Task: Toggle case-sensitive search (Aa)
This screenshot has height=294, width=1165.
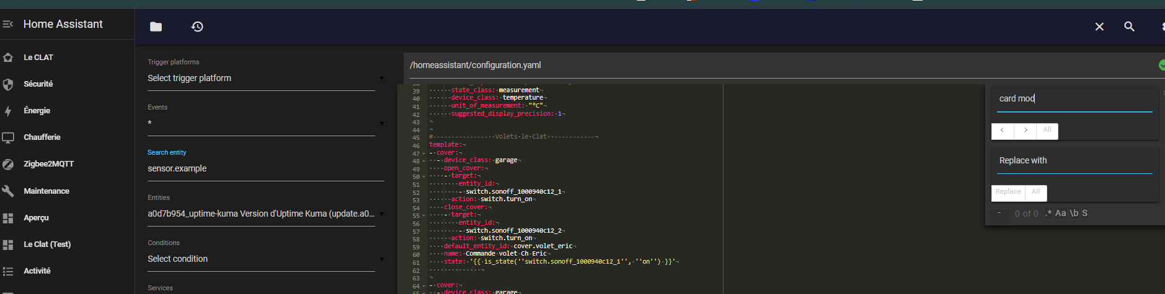Action: coord(1061,213)
